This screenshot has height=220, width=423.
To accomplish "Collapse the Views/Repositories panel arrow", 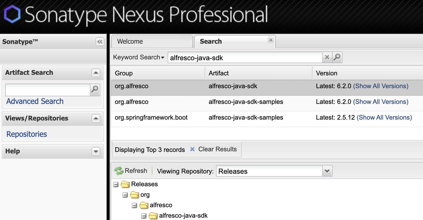I will point(96,118).
